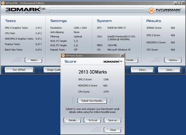Click the '3DMark Score:' label under Results
This screenshot has height=135, width=186.
click(154, 28)
